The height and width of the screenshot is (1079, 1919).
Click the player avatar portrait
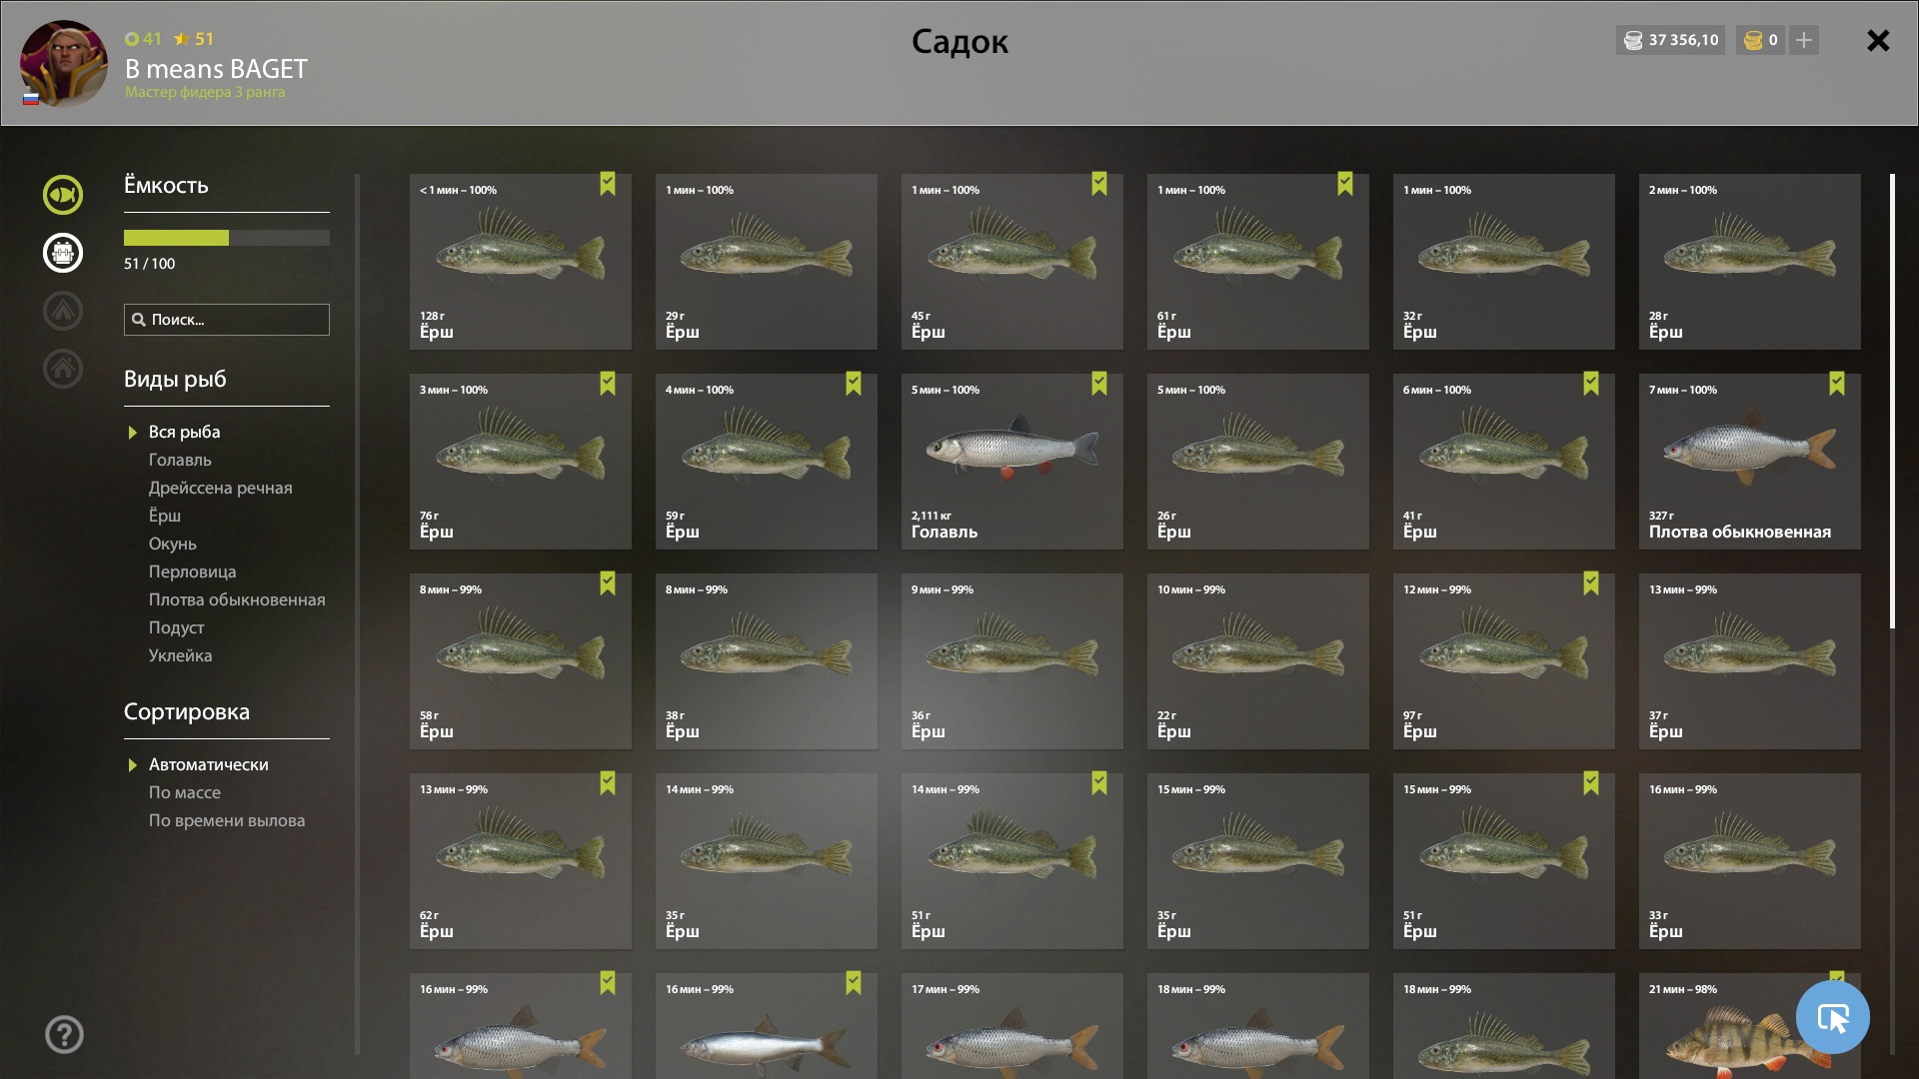pos(64,63)
